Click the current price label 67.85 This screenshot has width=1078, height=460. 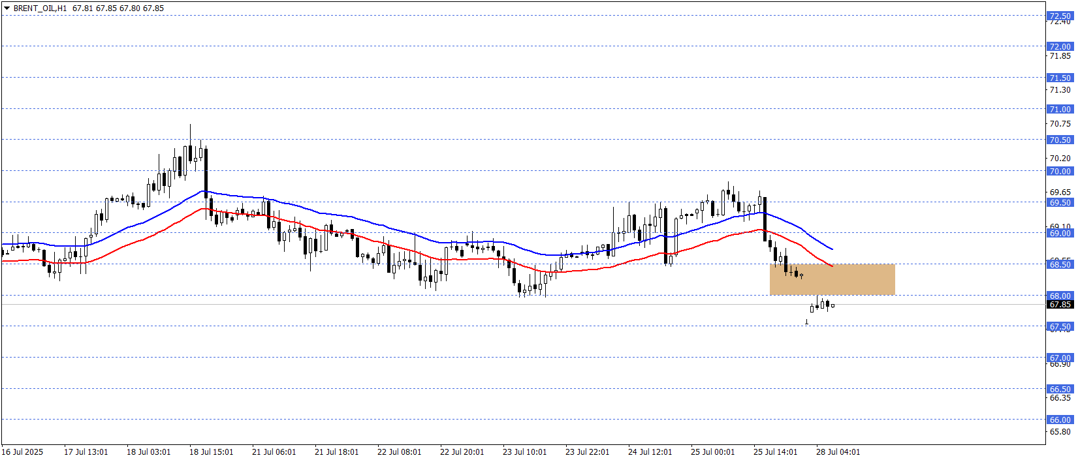pyautogui.click(x=1060, y=305)
